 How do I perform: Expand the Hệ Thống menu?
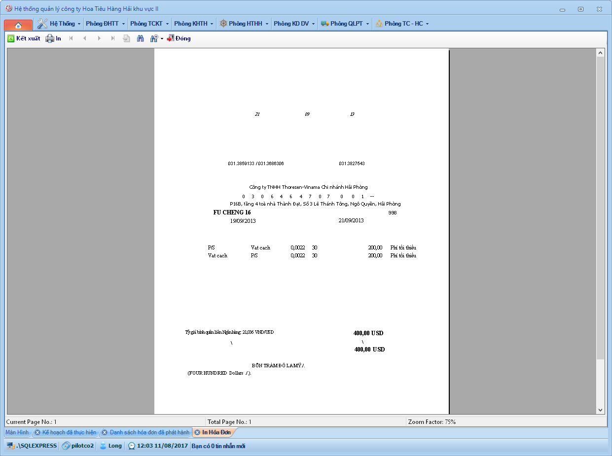59,24
